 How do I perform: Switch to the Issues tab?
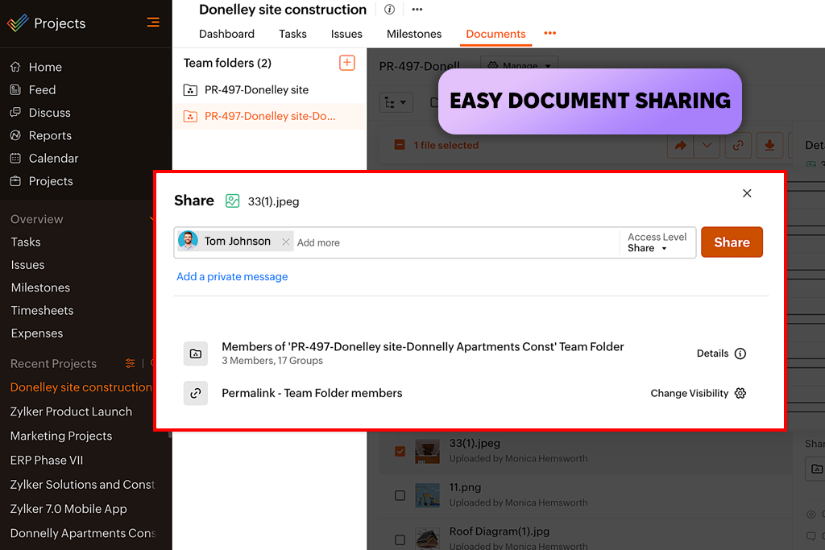tap(346, 34)
